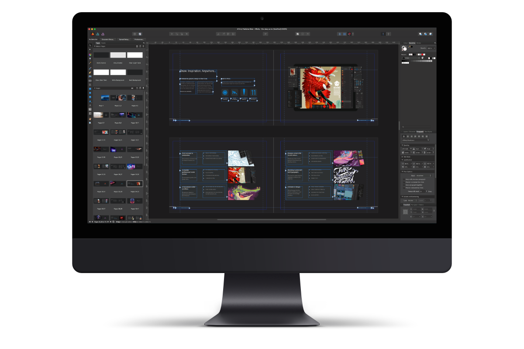Collapse the Spacing section

tap(402, 145)
